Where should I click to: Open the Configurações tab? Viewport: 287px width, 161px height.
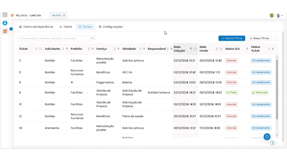111,27
